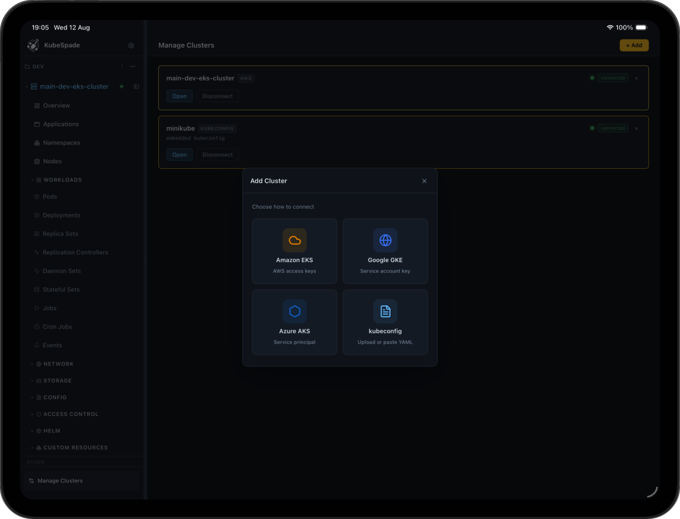The image size is (680, 519).
Task: Remove main-dev-eks-cluster using its x icon
Action: tap(637, 78)
